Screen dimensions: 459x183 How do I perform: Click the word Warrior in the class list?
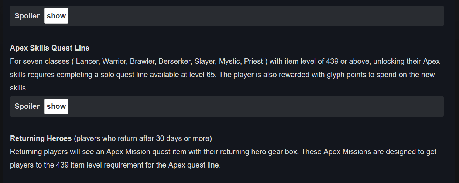click(x=114, y=61)
